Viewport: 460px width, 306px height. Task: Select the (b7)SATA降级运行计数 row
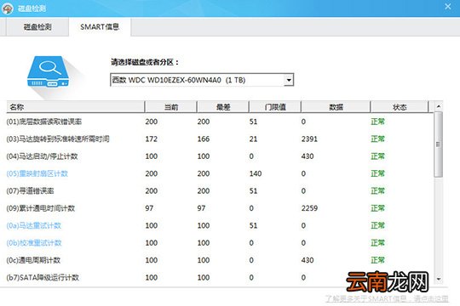click(x=220, y=277)
